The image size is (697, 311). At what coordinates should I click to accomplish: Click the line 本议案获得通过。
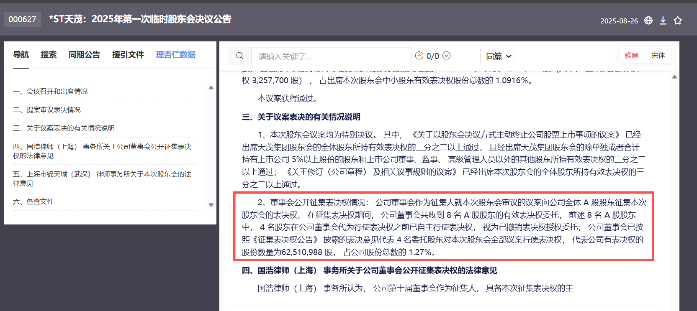point(287,98)
